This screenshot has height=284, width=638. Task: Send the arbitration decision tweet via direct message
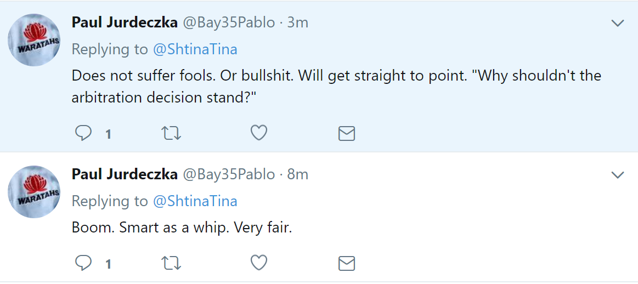pyautogui.click(x=347, y=133)
